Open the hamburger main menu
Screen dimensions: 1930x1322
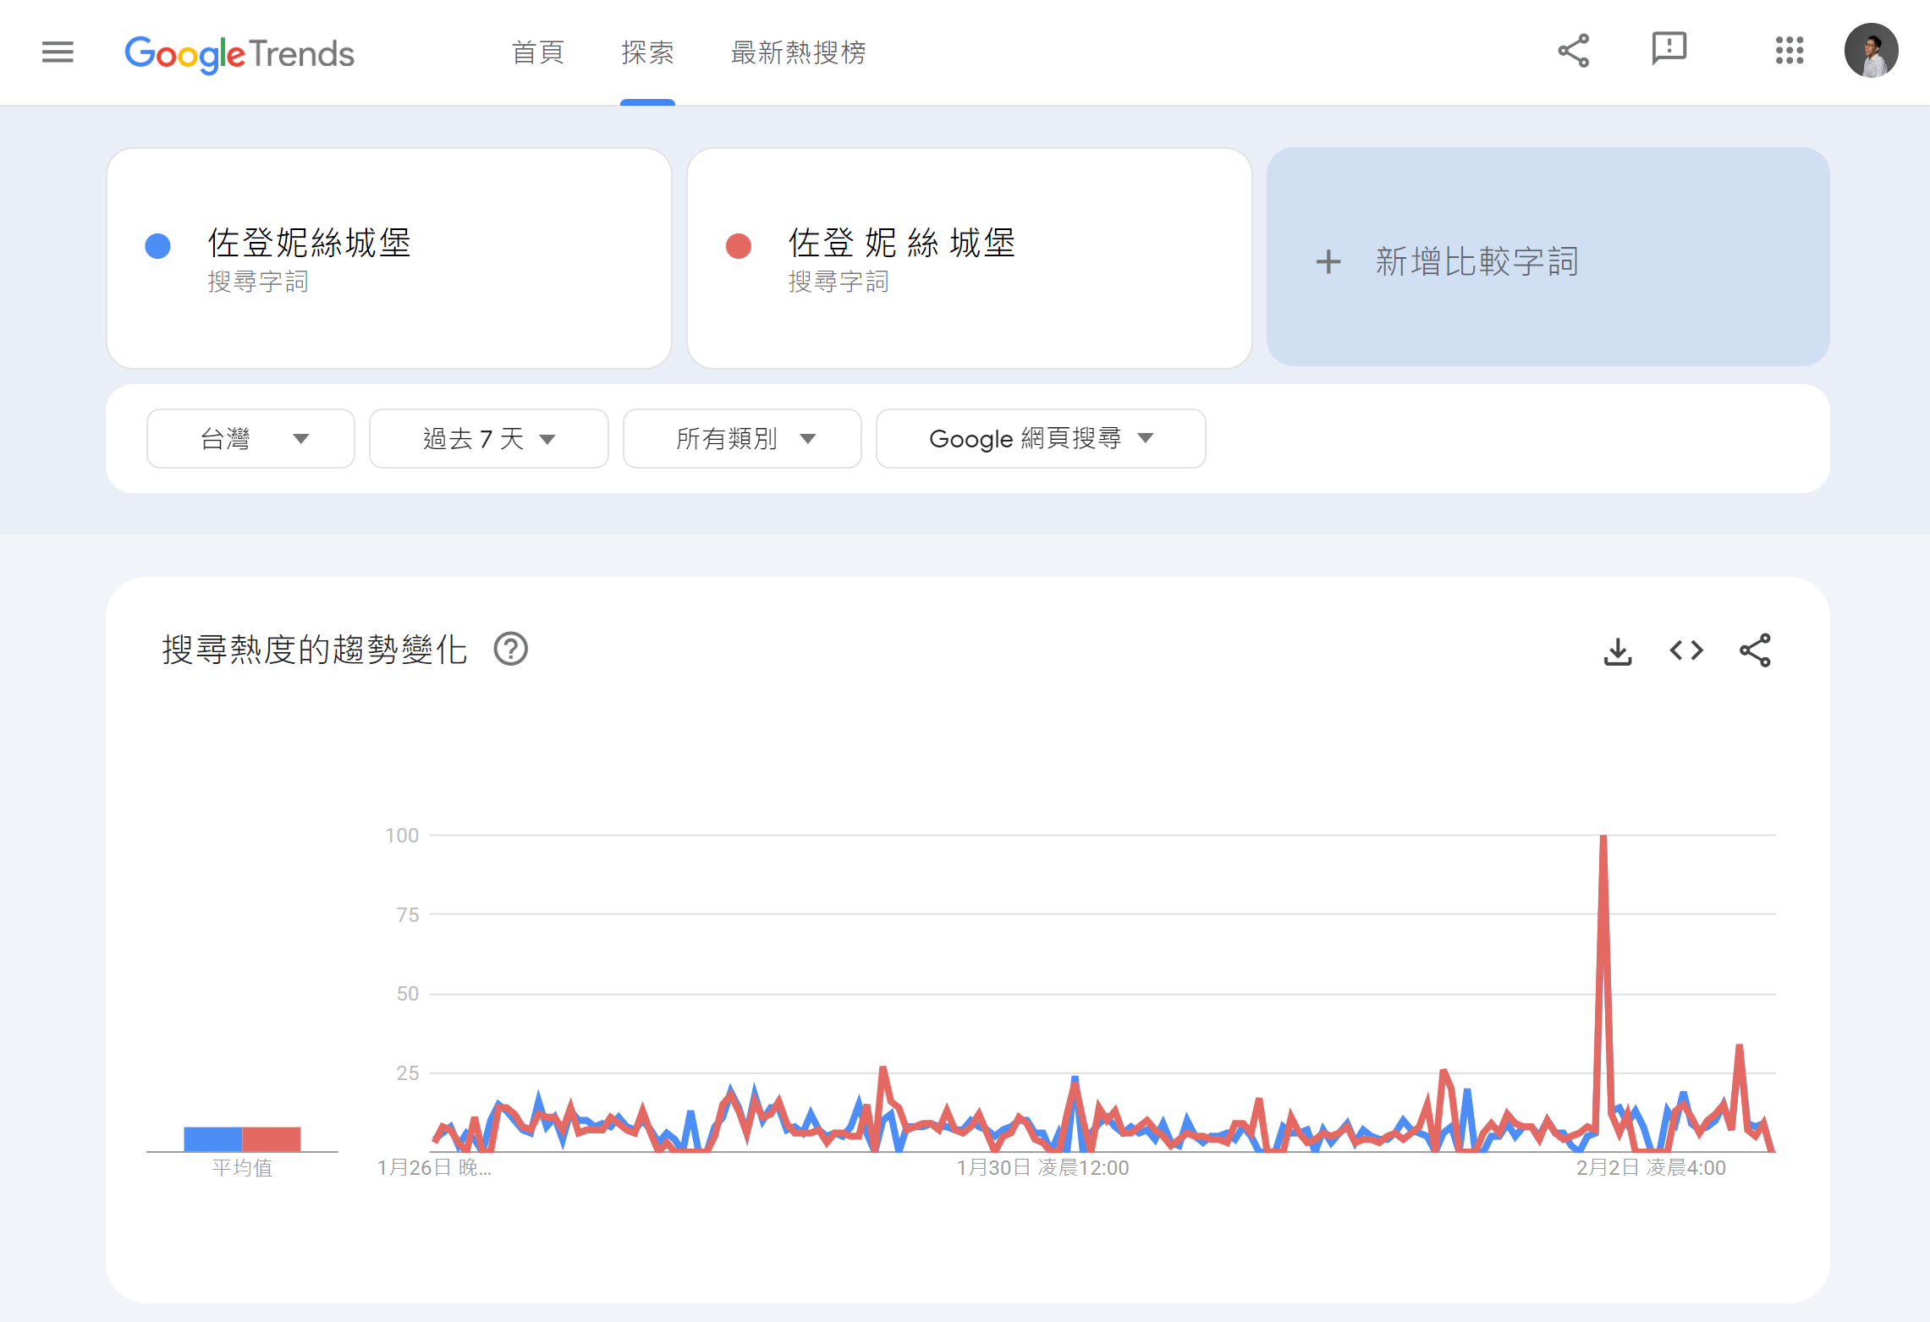coord(58,52)
